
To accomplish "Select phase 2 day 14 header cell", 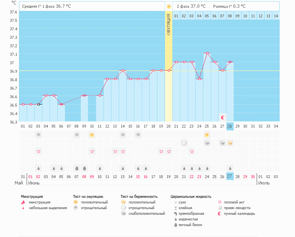I will point(276,16).
